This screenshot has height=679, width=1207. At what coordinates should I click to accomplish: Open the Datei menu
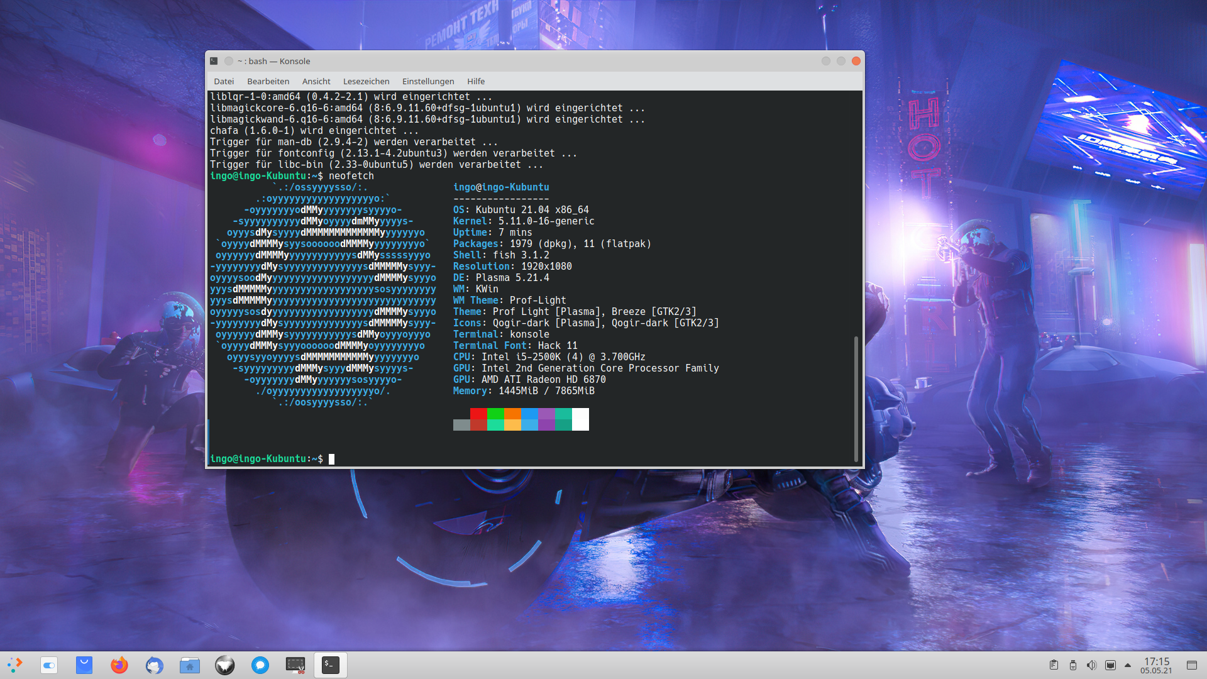(x=224, y=81)
